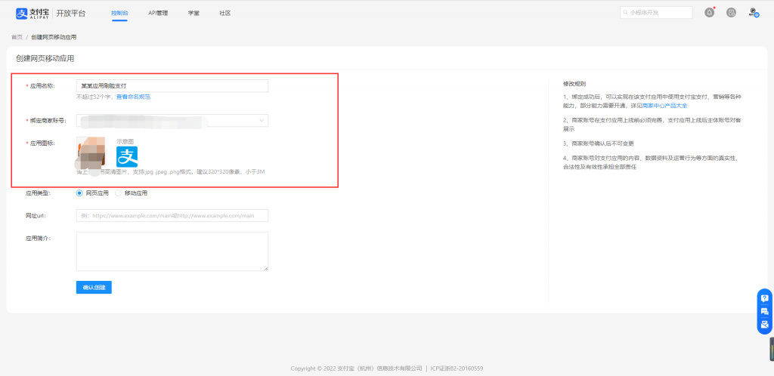
Task: Click the 创建网页移动应用 breadcrumb text
Action: [x=54, y=38]
